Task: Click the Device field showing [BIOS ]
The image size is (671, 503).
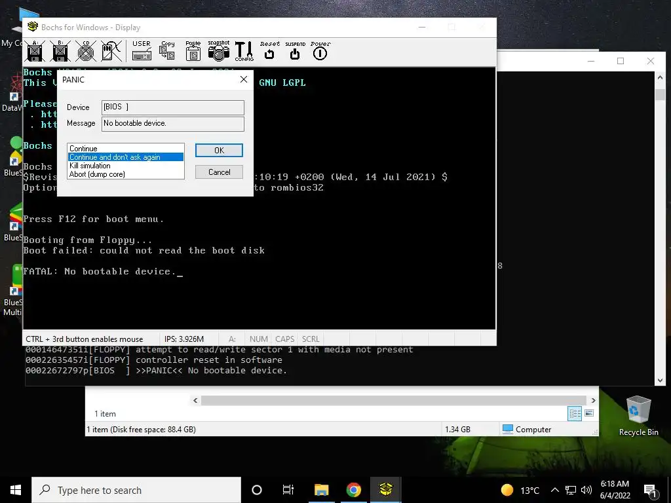Action: pos(173,107)
